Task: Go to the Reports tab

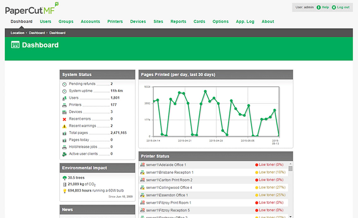Action: click(178, 21)
